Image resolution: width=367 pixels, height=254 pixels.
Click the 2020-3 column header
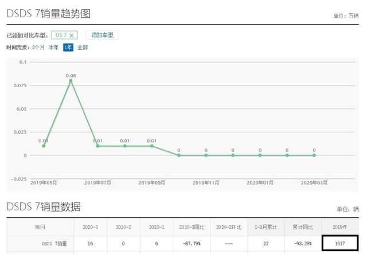pyautogui.click(x=91, y=227)
